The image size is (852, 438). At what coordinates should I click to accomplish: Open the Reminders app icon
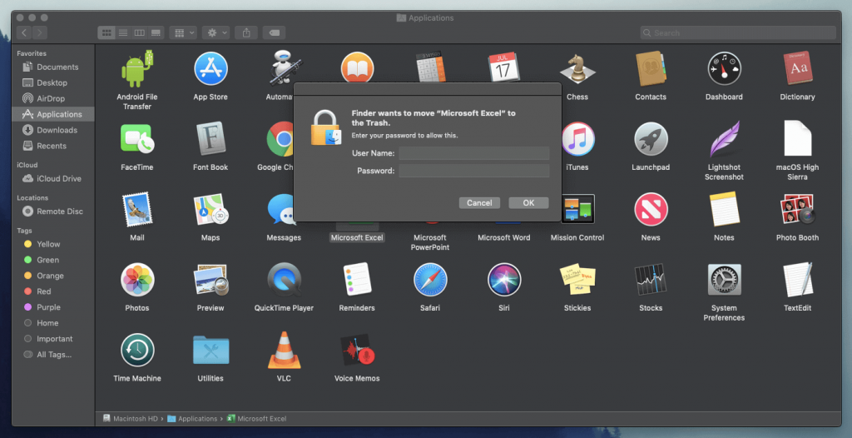[x=357, y=280]
